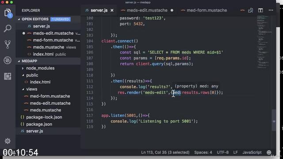
Task: Click the mustache icon of med-form.mustache in Open Editors
Action: pos(29,40)
